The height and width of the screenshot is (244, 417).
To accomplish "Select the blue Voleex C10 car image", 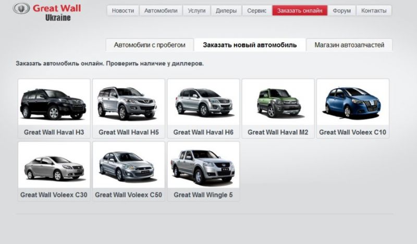I will click(352, 103).
